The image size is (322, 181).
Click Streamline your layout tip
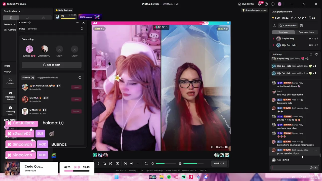[x=254, y=10]
